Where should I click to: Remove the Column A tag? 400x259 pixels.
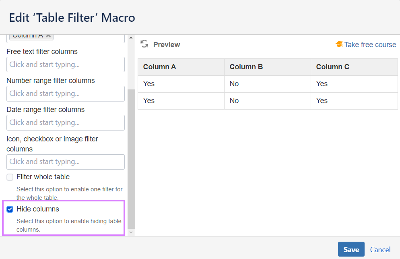tap(48, 35)
